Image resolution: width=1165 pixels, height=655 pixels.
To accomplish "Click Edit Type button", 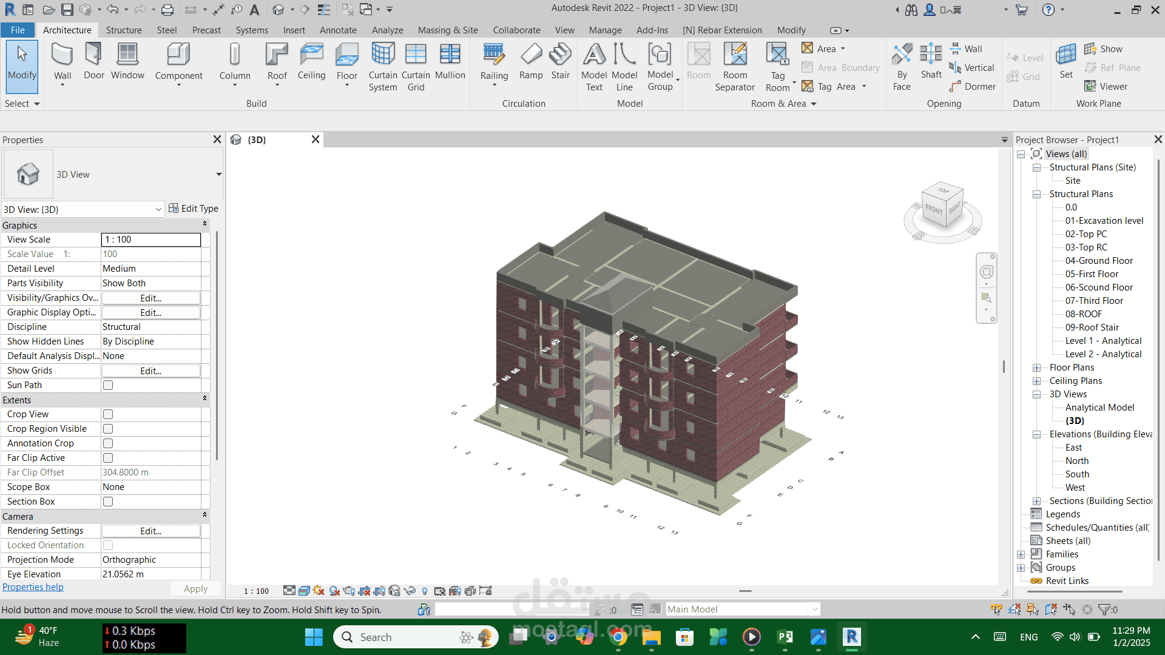I will (194, 209).
